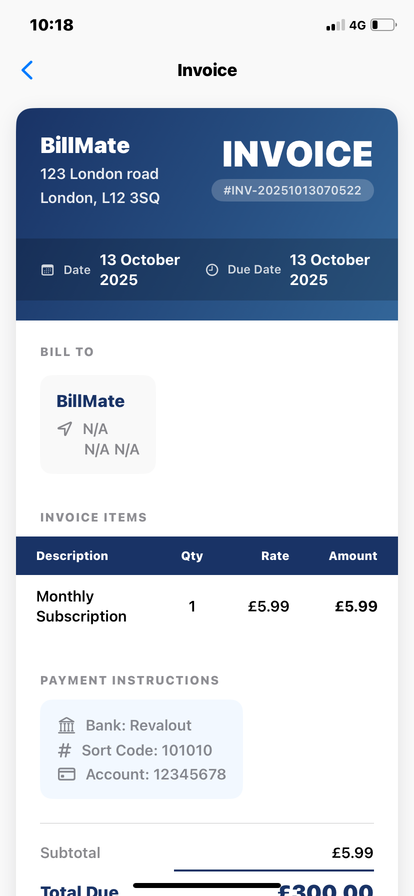Tap the Rate column header

(x=275, y=556)
